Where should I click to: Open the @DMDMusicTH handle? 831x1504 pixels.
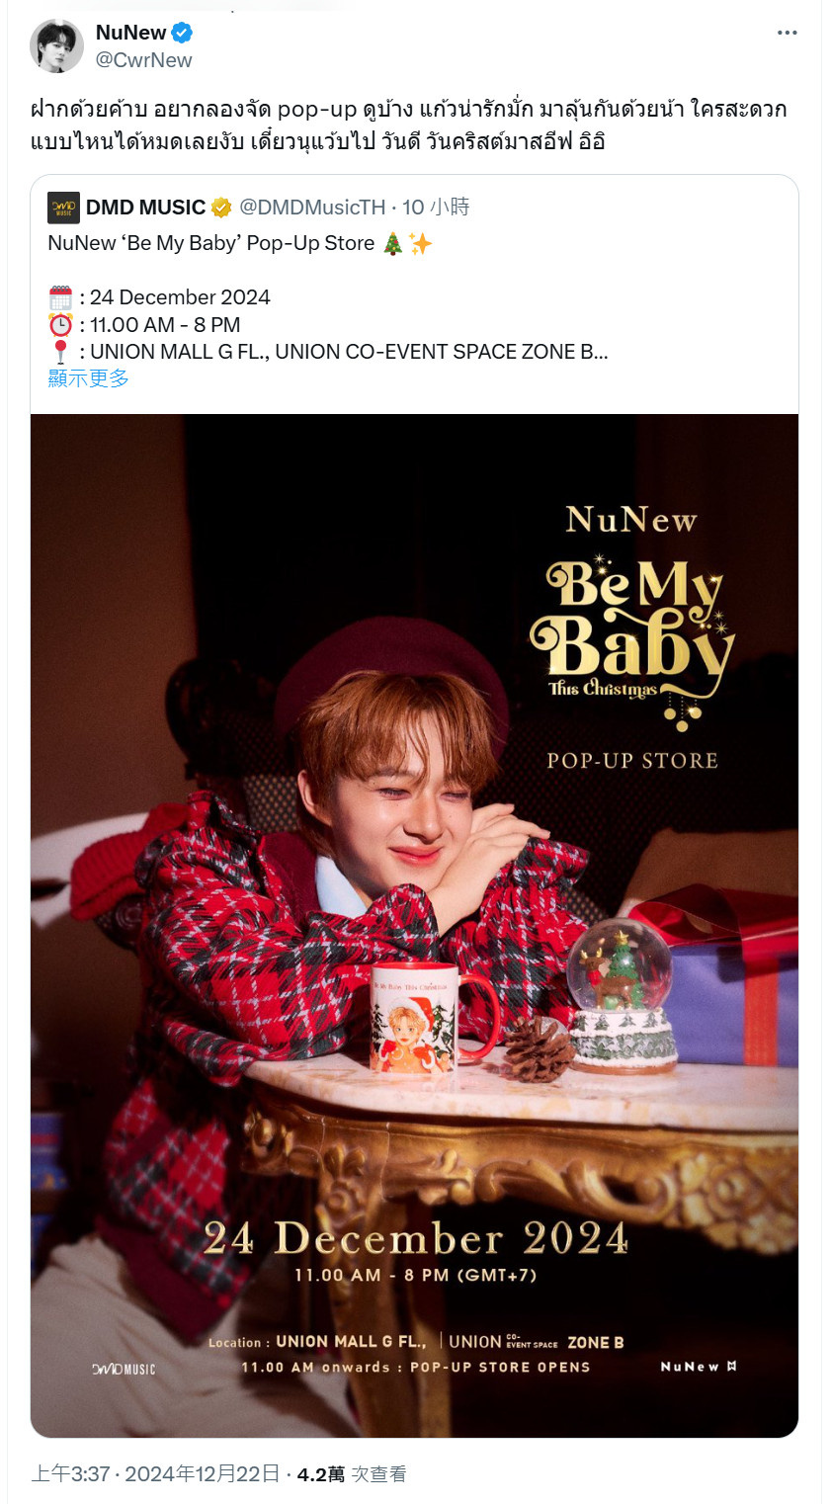[312, 208]
